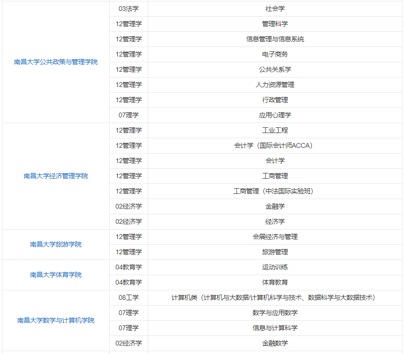The image size is (404, 354).
Task: Open the 南昌大学公共政策与管理学院 link
Action: coord(56,62)
